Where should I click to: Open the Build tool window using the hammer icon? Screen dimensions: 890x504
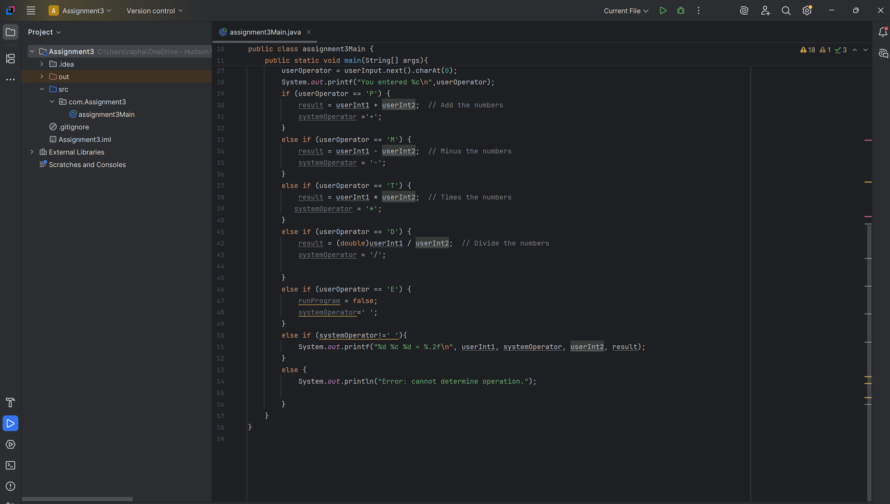[10, 403]
